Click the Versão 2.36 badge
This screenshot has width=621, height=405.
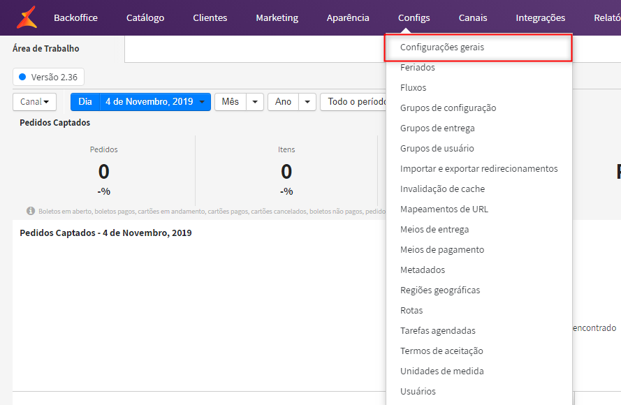coord(48,77)
